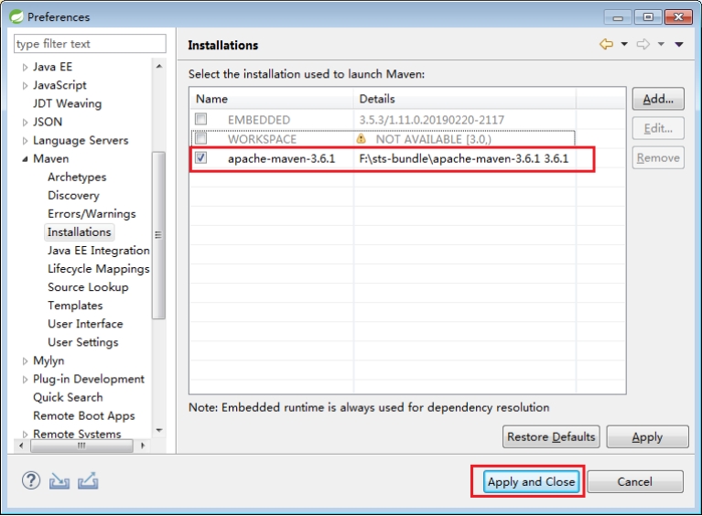The height and width of the screenshot is (516, 702).
Task: Expand the Plug-in Development tree node
Action: [25, 380]
